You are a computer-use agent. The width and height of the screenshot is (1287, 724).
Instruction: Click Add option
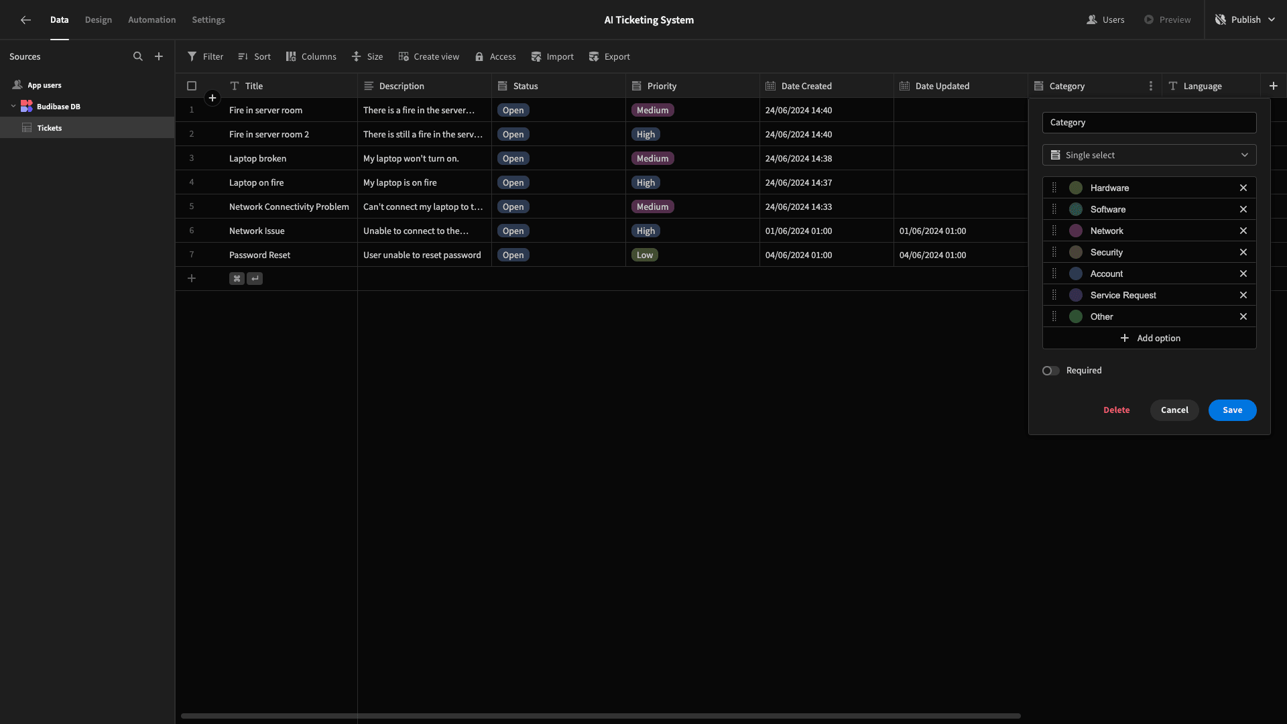point(1149,339)
